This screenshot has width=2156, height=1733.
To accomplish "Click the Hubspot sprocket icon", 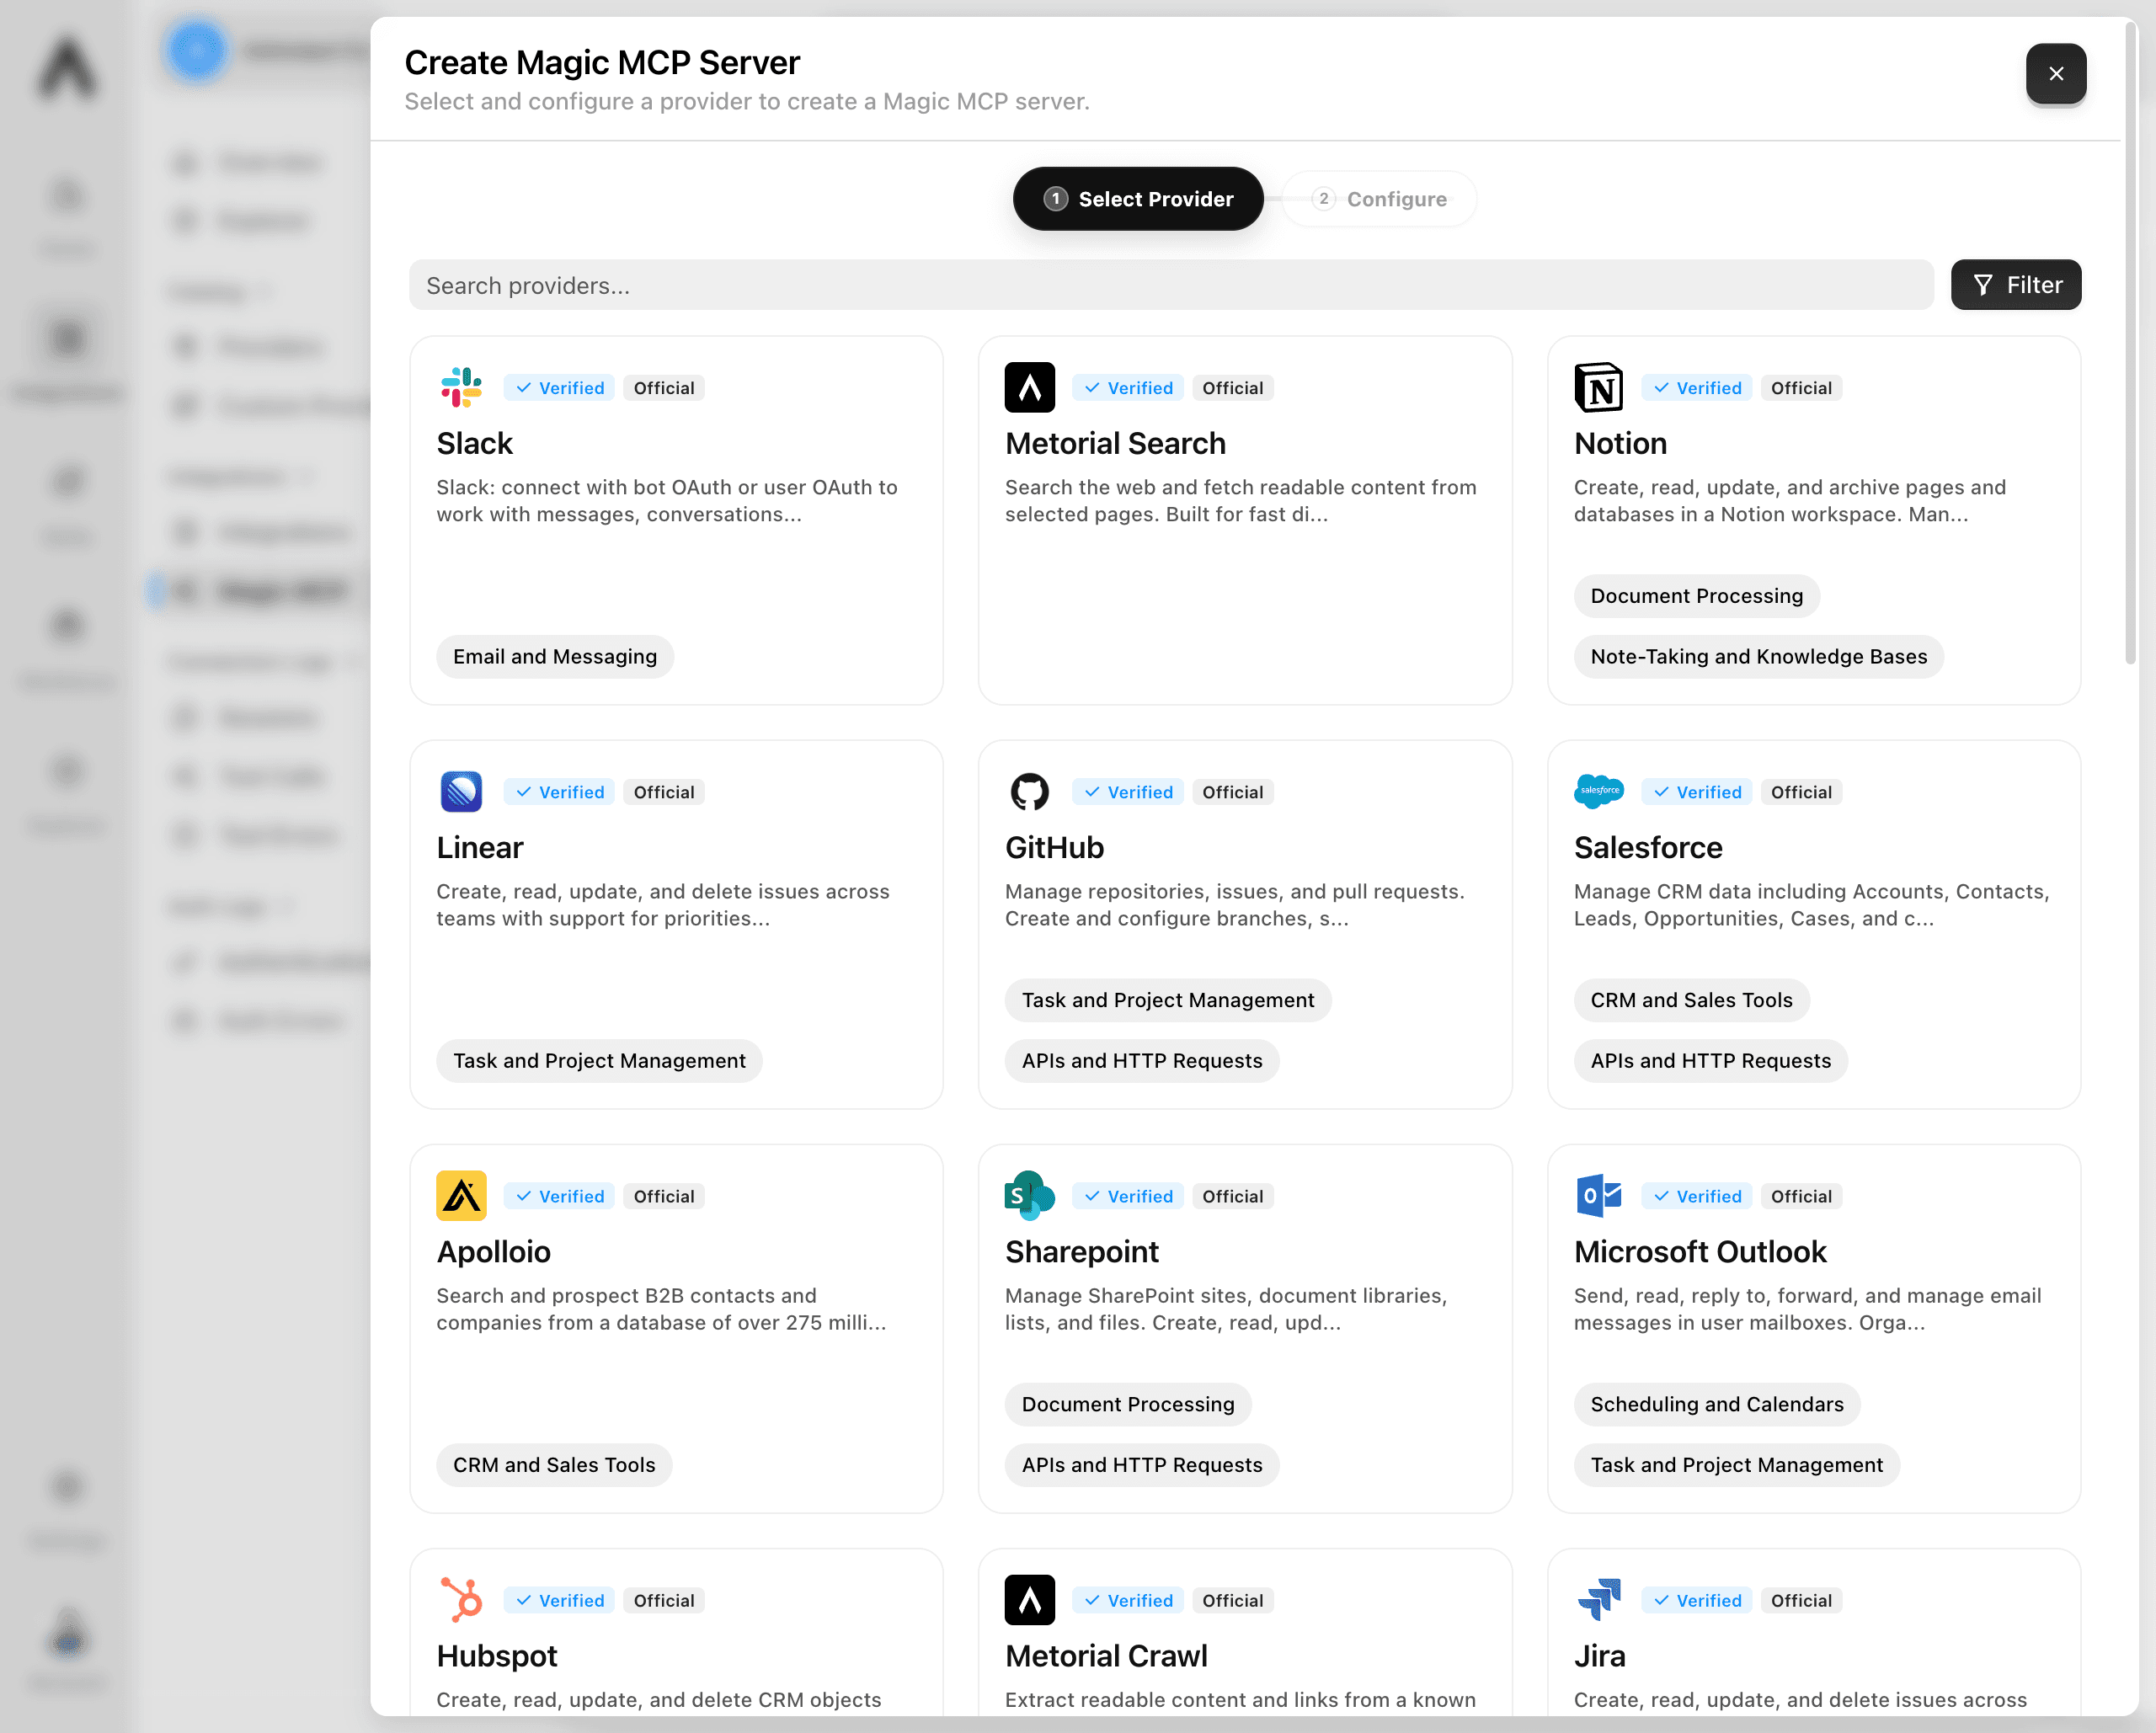I will pos(461,1599).
